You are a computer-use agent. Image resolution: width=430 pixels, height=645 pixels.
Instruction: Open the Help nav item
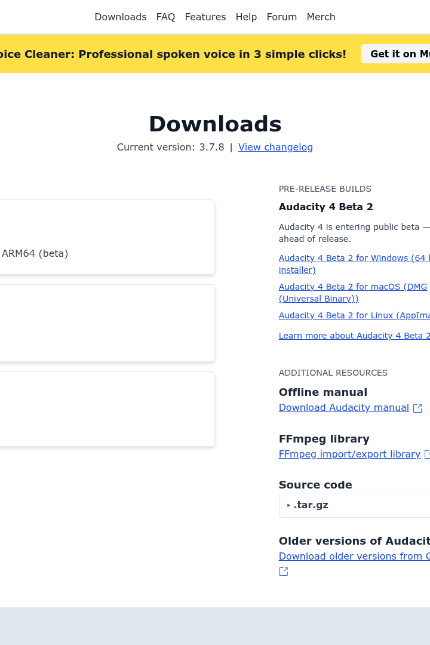point(246,17)
